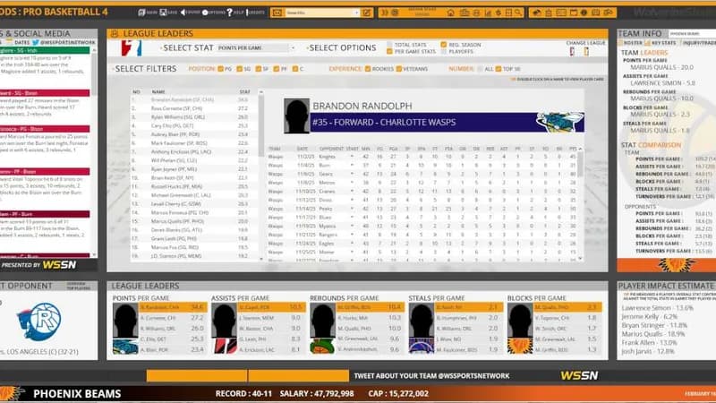Click the Save menu item

[168, 13]
